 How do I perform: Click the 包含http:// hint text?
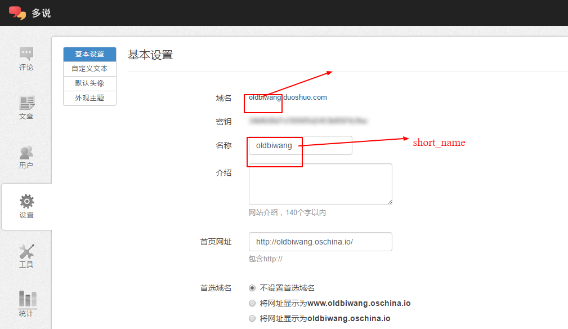(266, 259)
